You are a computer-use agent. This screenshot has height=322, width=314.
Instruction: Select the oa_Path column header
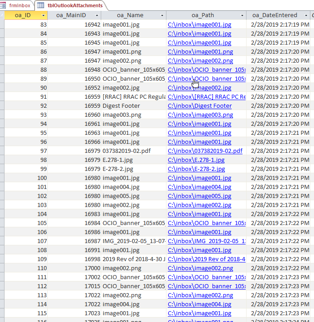[206, 15]
